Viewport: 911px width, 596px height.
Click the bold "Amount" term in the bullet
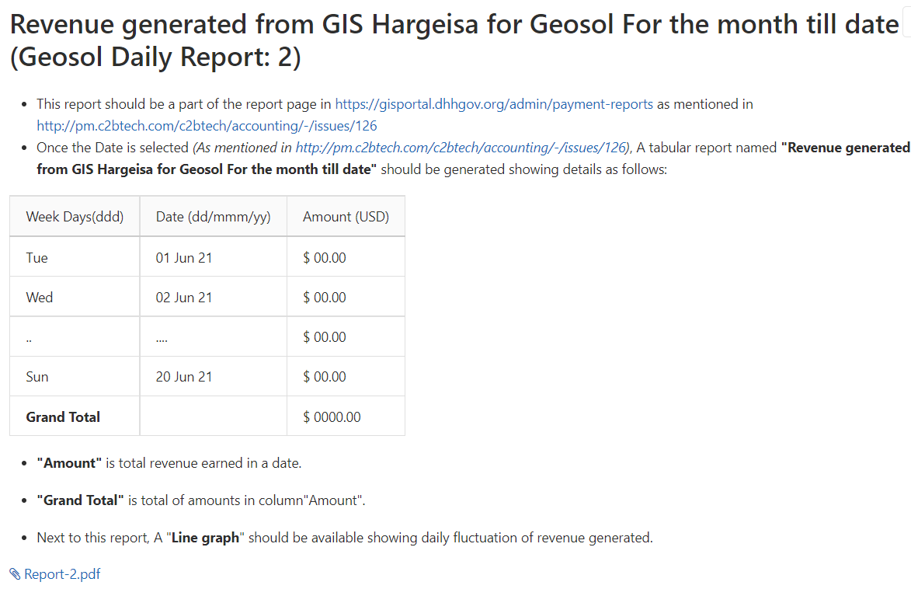[69, 463]
